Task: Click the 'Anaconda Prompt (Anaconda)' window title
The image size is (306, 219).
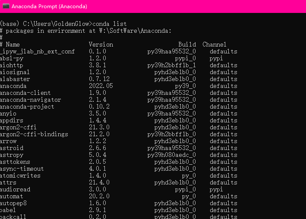Action: point(49,6)
